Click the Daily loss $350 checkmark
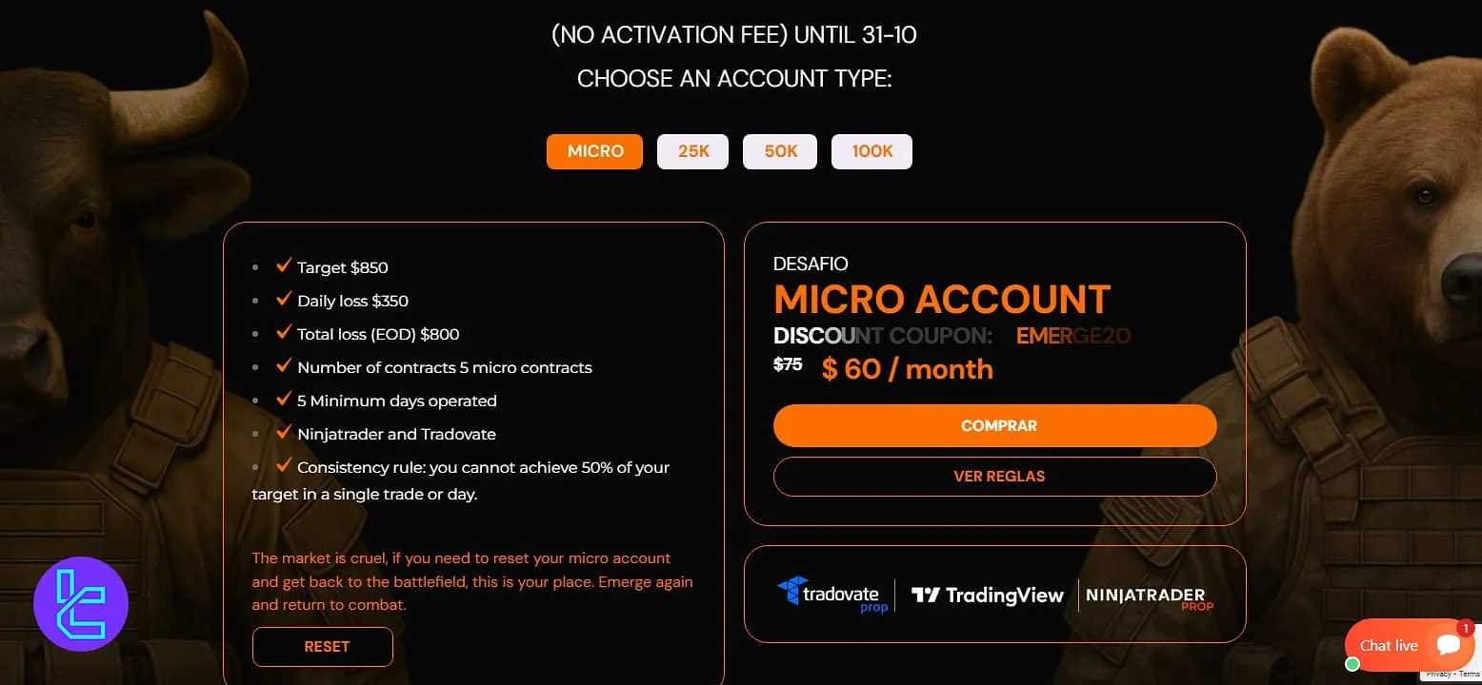The width and height of the screenshot is (1482, 685). (x=283, y=300)
